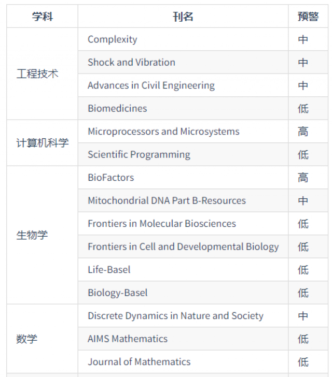Select Frontiers in Cell and Developmental Biology
Viewport: 332px width, 377px height.
183,247
